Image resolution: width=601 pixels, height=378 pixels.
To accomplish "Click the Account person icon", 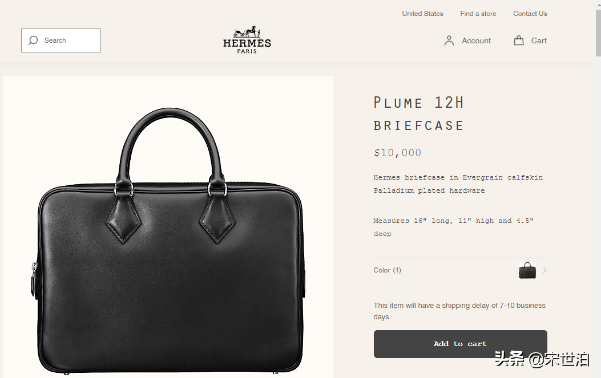I will point(449,40).
